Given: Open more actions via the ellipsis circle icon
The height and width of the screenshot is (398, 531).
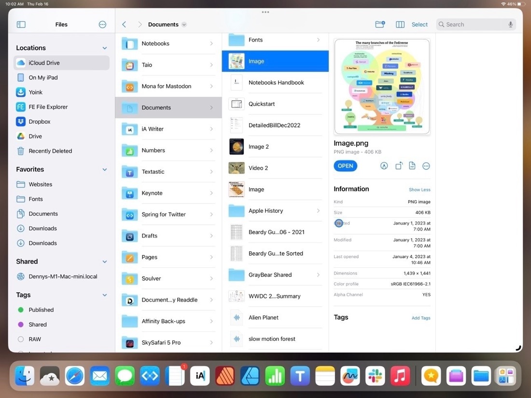Looking at the screenshot, I should [x=426, y=165].
